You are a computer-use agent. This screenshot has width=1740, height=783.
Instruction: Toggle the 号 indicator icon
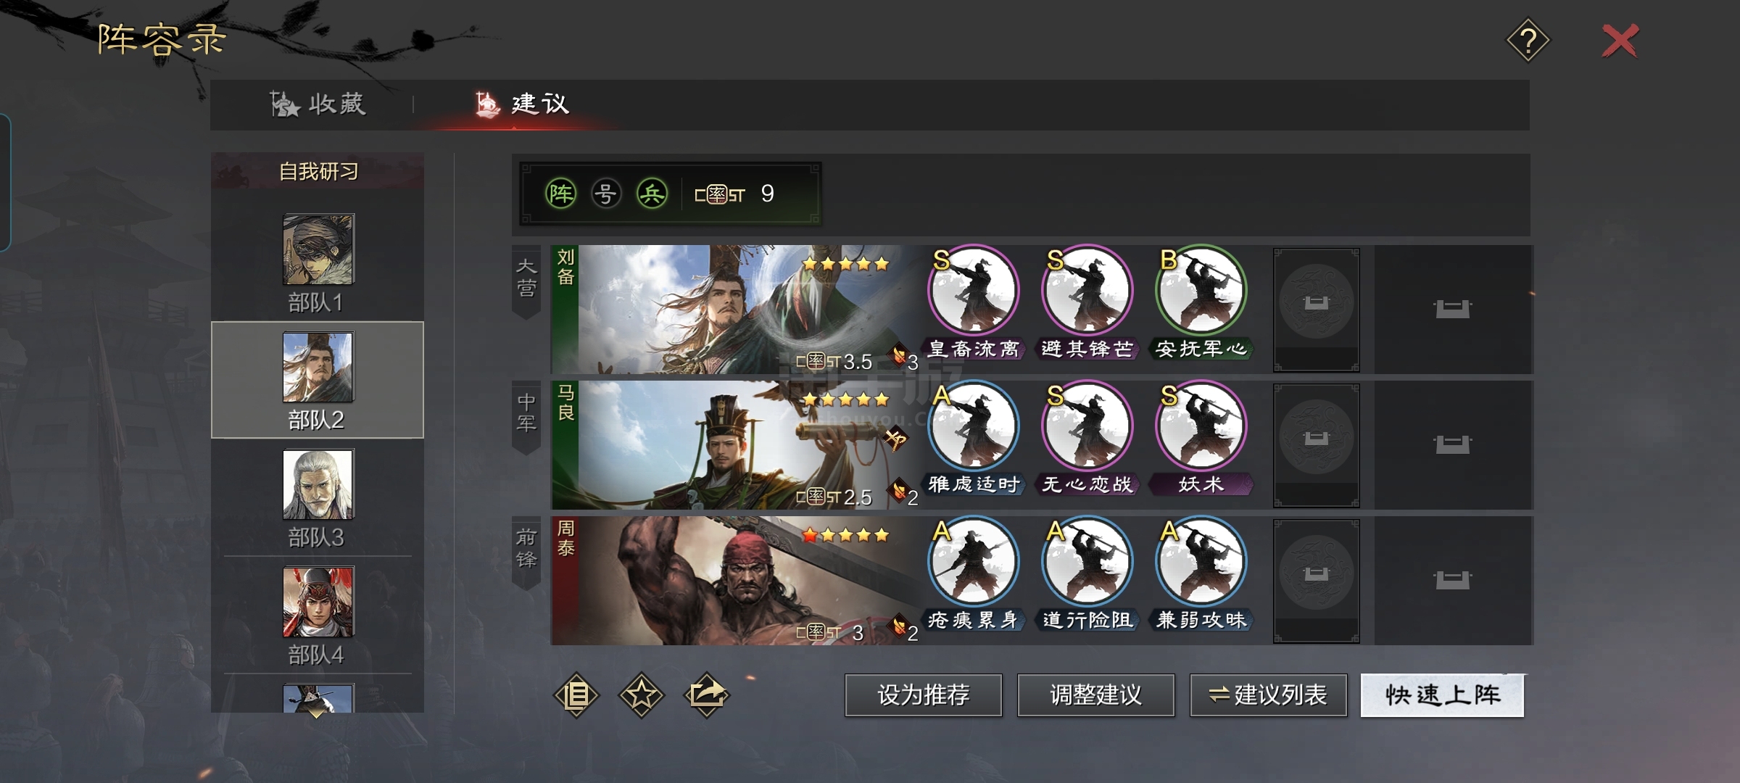tap(606, 194)
